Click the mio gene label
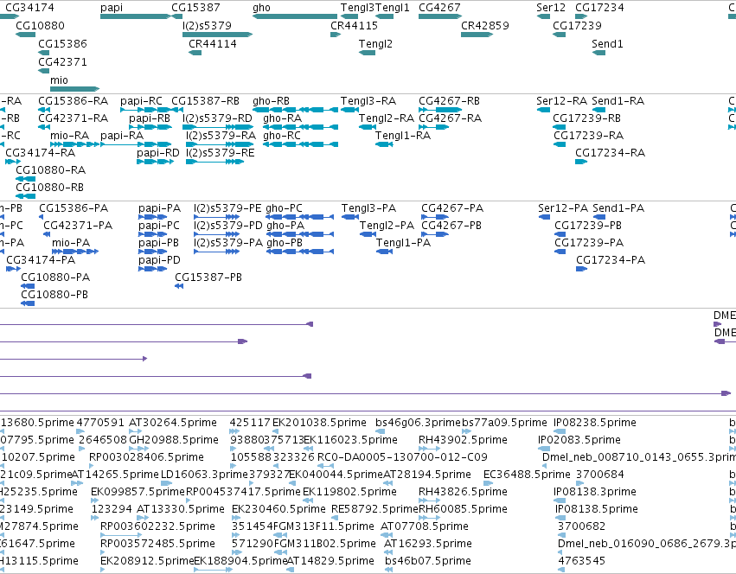This screenshot has width=736, height=574. 59,80
